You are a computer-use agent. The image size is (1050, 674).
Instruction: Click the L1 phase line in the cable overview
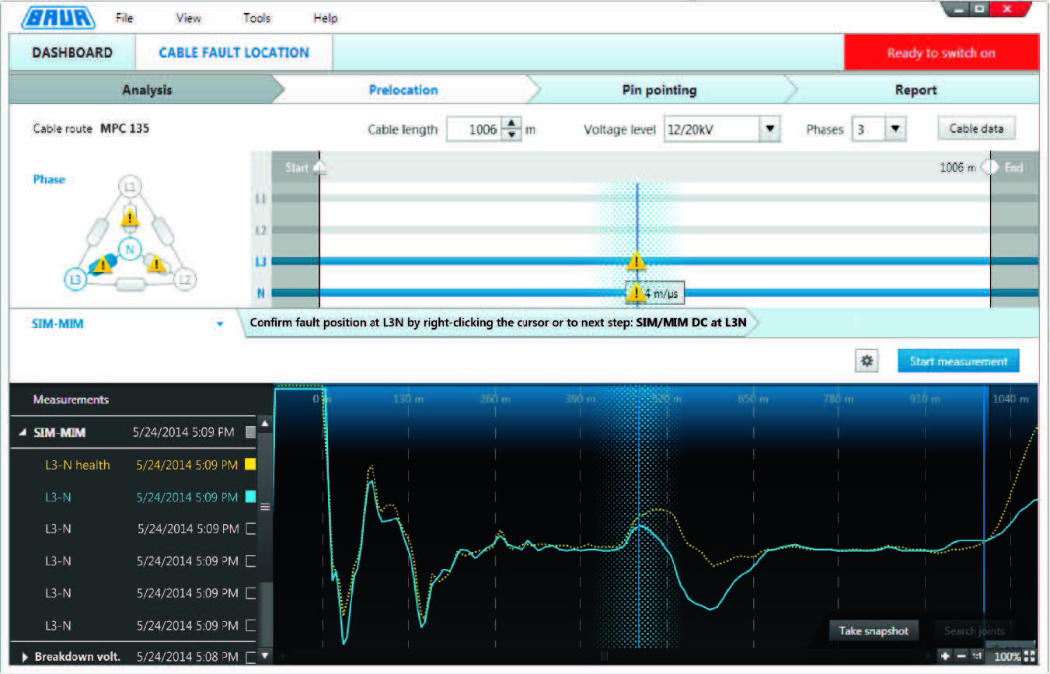click(x=654, y=198)
